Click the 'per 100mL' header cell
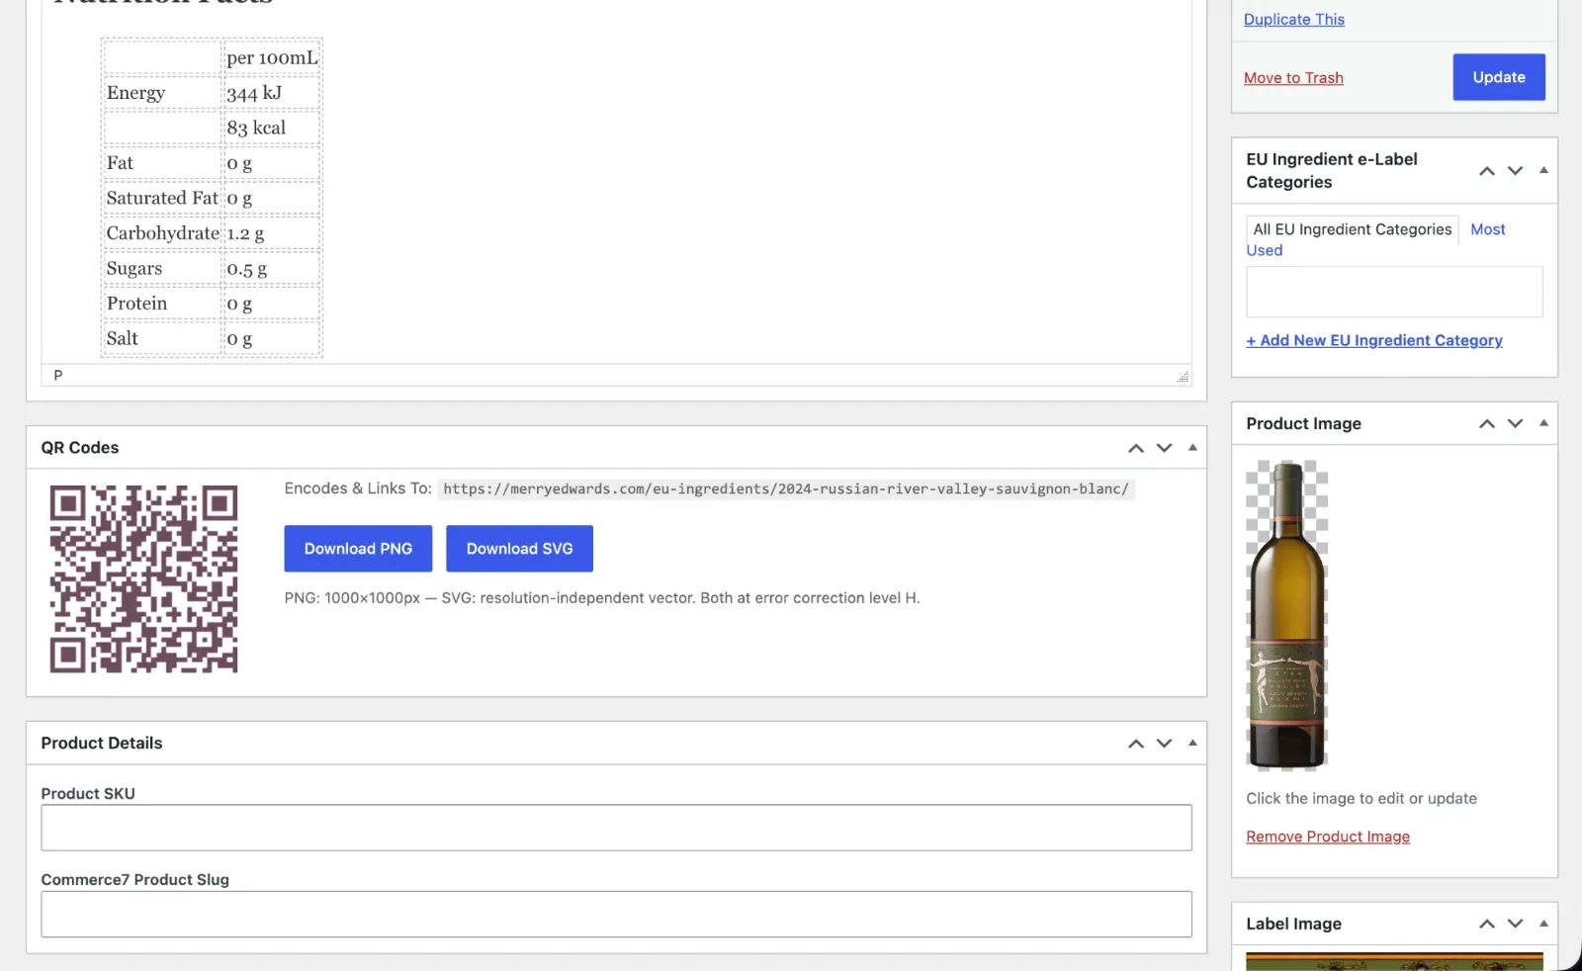Viewport: 1582px width, 971px height. coord(272,57)
